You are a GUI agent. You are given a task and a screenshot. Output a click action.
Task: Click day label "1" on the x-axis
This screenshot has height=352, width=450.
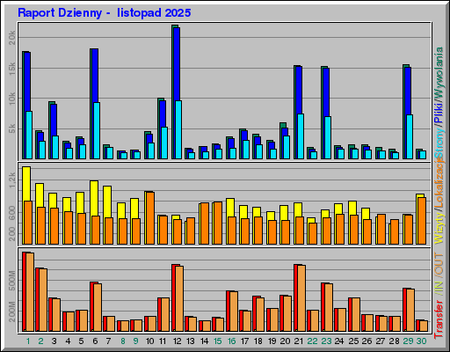coord(28,341)
